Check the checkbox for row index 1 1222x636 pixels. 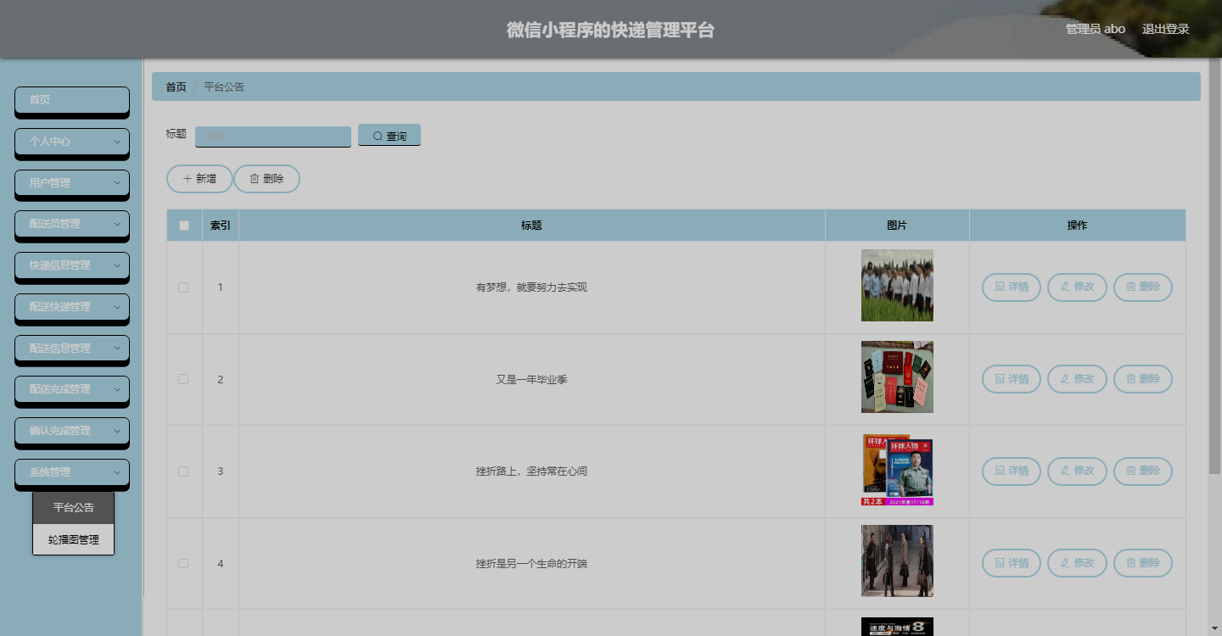pos(183,287)
